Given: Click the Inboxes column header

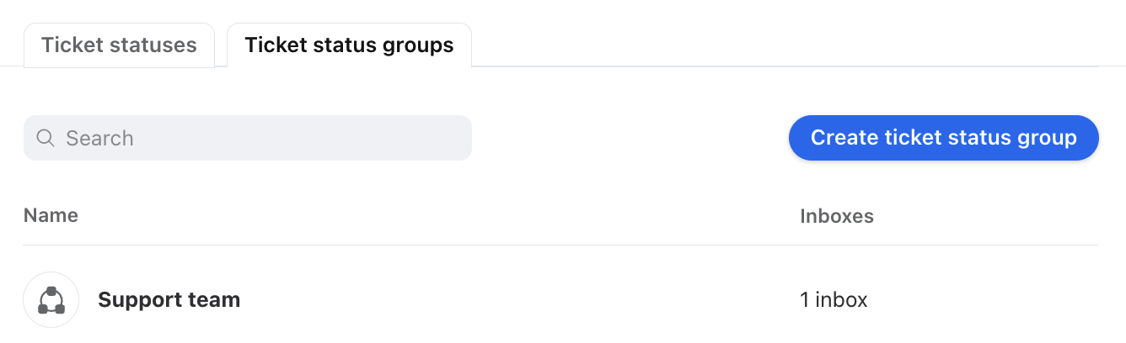Looking at the screenshot, I should tap(837, 216).
